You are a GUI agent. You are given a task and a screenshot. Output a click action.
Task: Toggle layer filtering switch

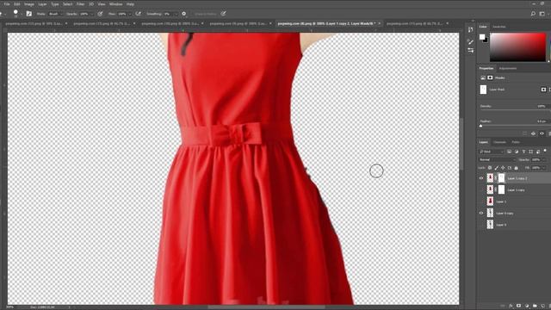[x=545, y=151]
